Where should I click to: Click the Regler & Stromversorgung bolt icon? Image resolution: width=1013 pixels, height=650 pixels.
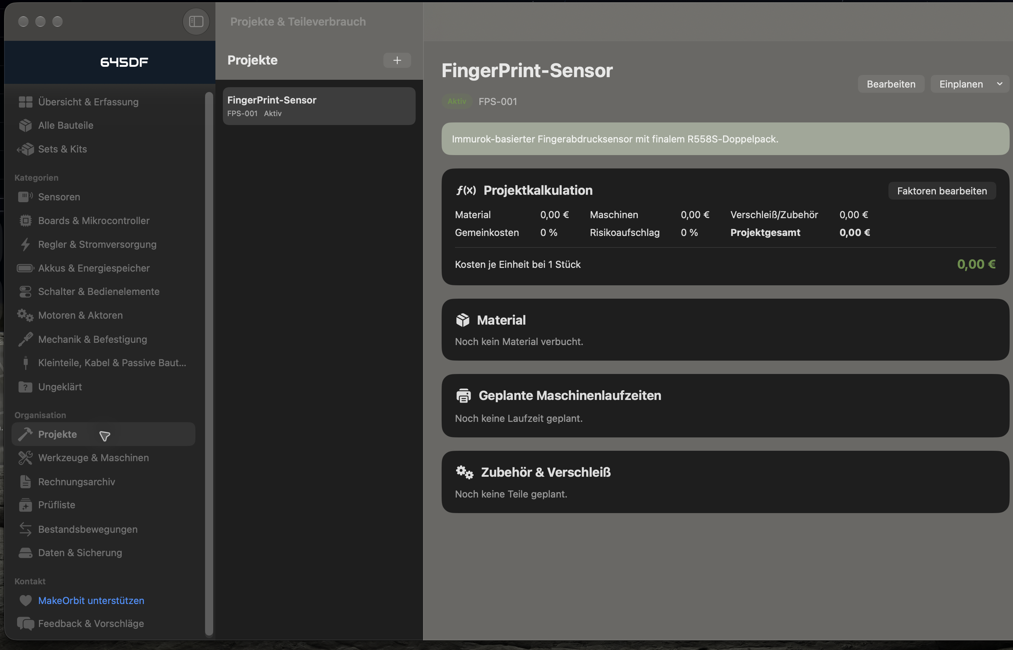click(25, 244)
